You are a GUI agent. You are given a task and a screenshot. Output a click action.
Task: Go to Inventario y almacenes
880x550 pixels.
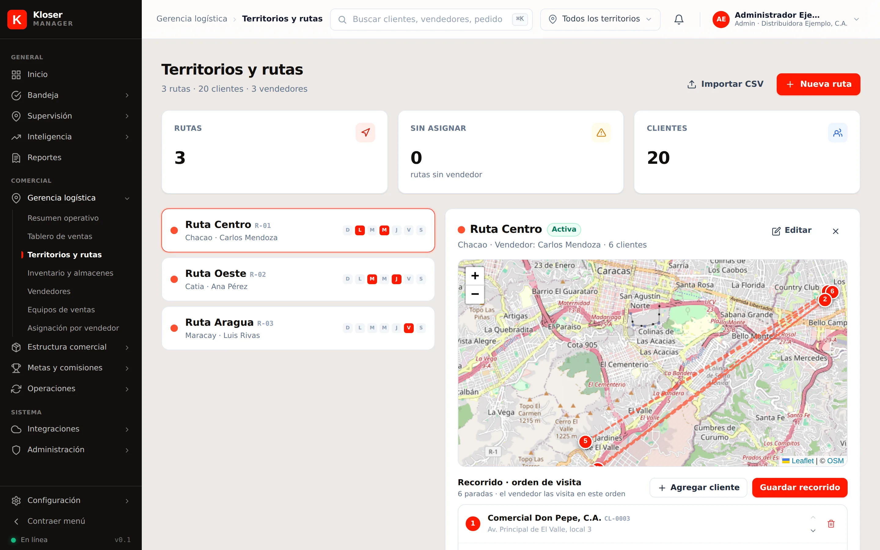70,273
